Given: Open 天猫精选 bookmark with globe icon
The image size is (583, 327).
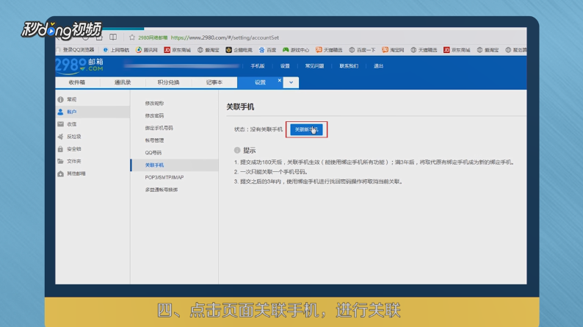Looking at the screenshot, I should point(424,50).
